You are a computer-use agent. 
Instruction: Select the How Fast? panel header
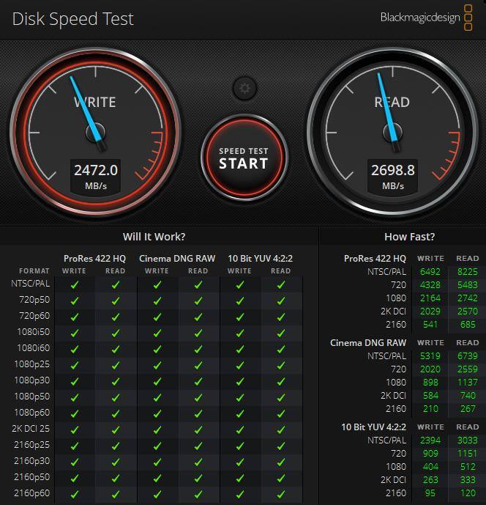(409, 237)
